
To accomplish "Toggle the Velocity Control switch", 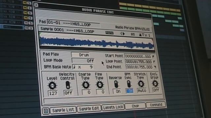I will [x=68, y=85].
